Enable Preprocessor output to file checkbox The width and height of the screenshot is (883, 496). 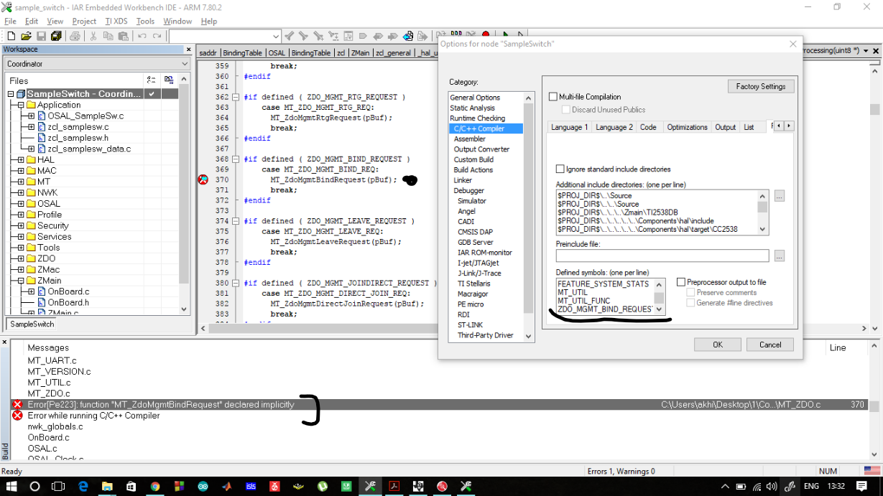[x=681, y=282]
